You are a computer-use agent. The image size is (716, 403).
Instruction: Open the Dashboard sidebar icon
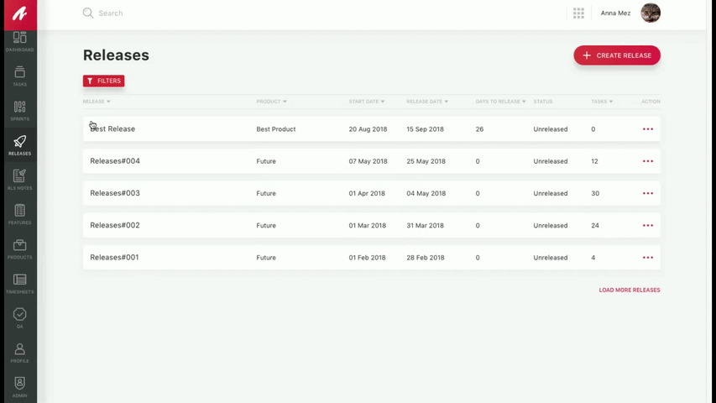[19, 42]
